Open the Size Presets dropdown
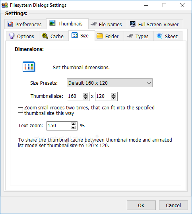This screenshot has height=214, width=192. [110, 83]
